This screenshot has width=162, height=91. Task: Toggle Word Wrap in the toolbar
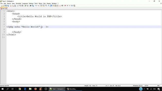point(46,6)
